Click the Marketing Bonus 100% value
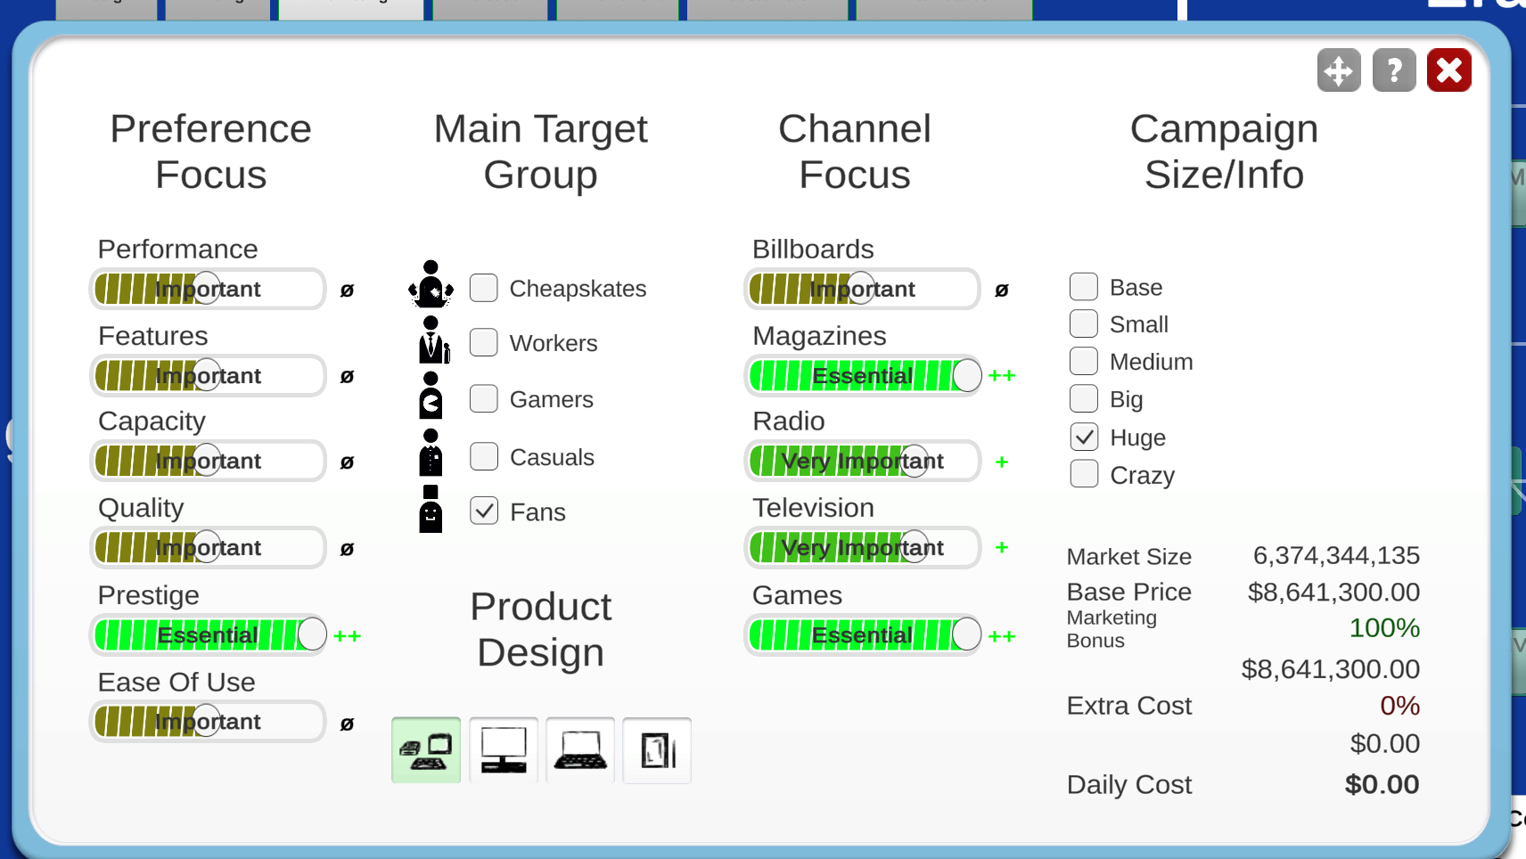Screen dimensions: 1526x859 (x=1384, y=627)
